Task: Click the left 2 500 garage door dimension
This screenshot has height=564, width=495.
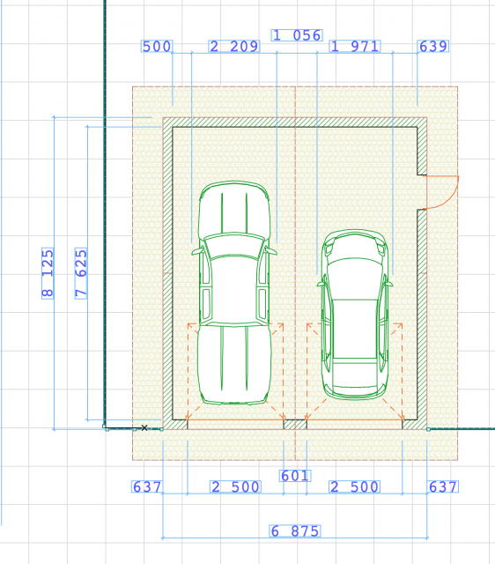Action: [235, 486]
